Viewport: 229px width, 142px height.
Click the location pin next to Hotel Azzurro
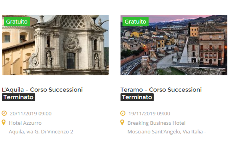[4, 122]
